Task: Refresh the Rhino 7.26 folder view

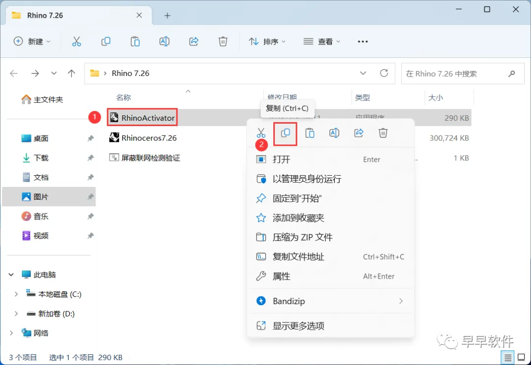Action: coord(384,73)
